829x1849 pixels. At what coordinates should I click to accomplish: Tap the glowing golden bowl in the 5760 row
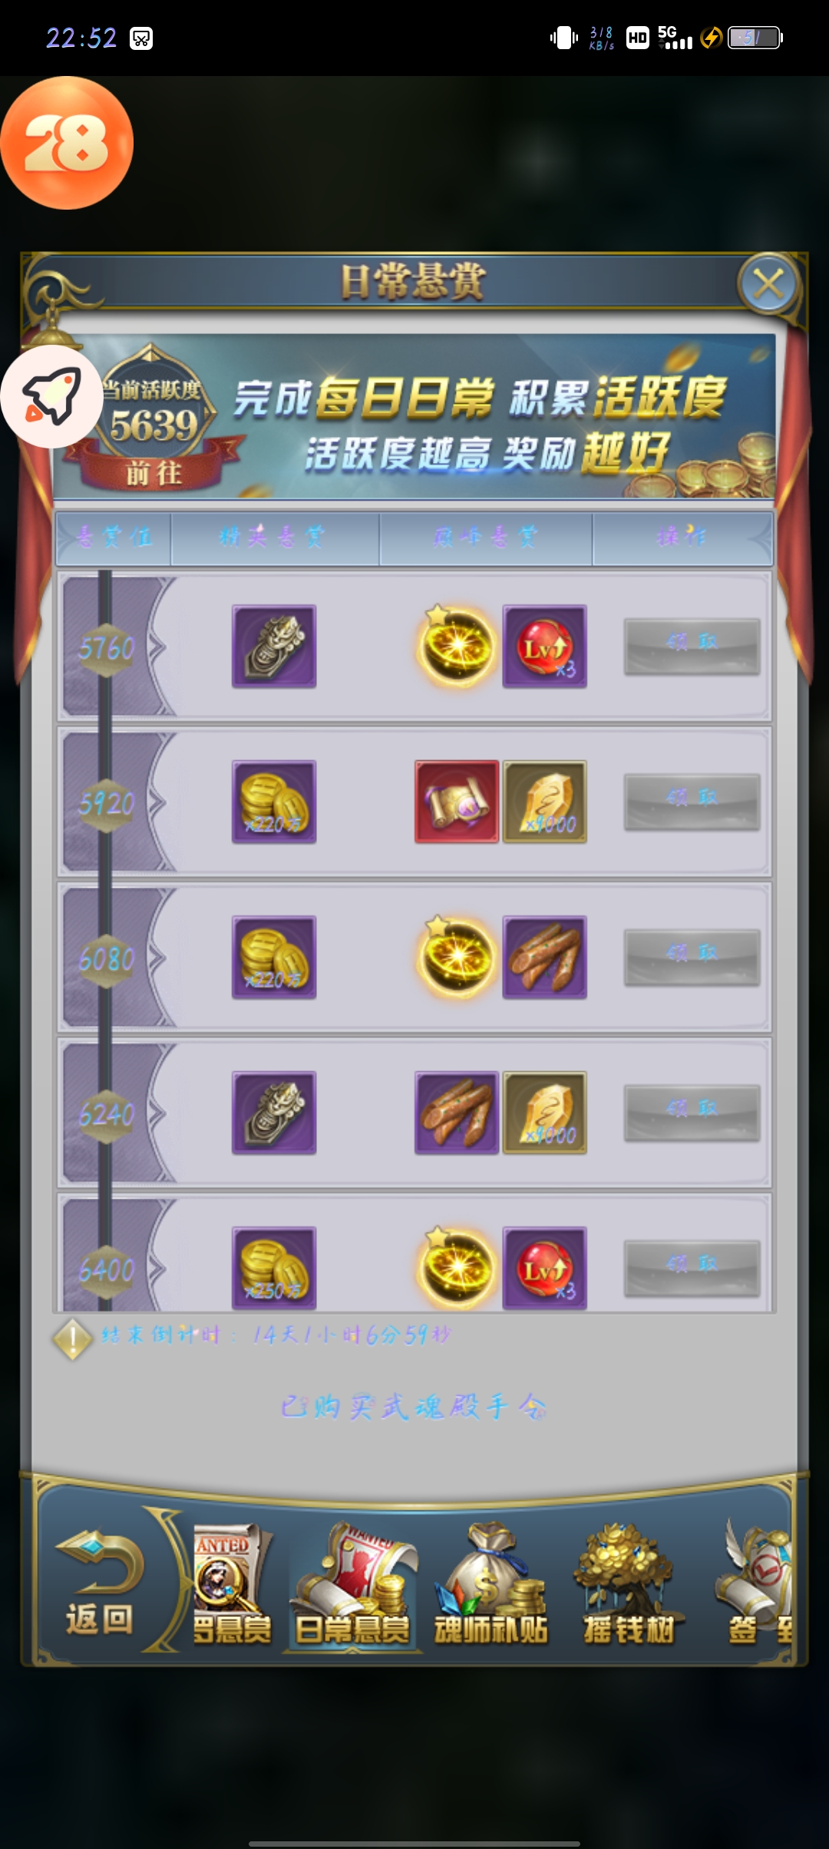(456, 646)
